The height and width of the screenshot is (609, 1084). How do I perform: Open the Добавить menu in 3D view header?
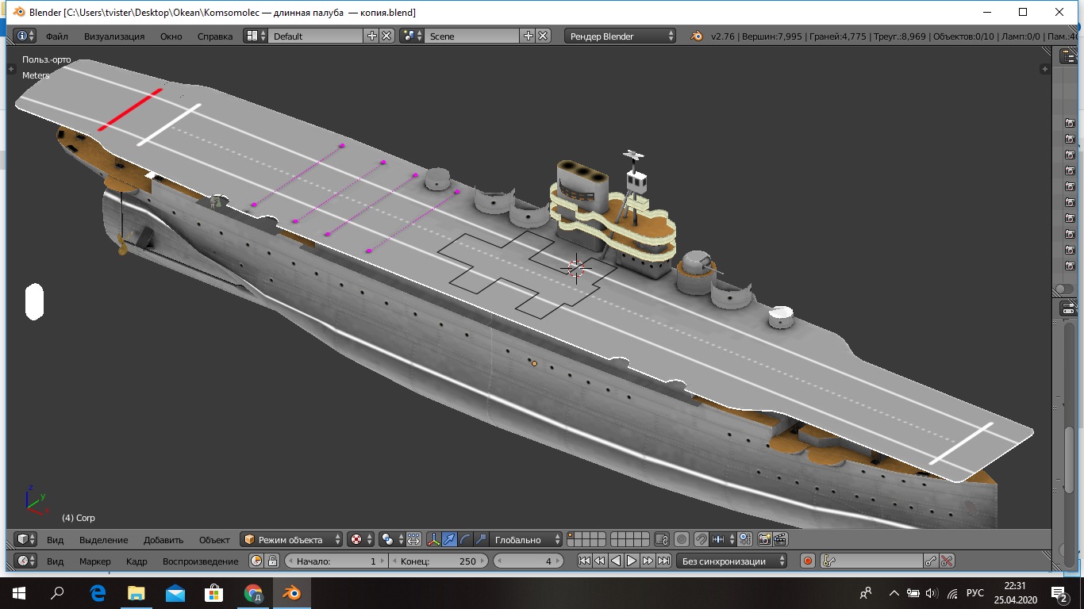coord(163,539)
